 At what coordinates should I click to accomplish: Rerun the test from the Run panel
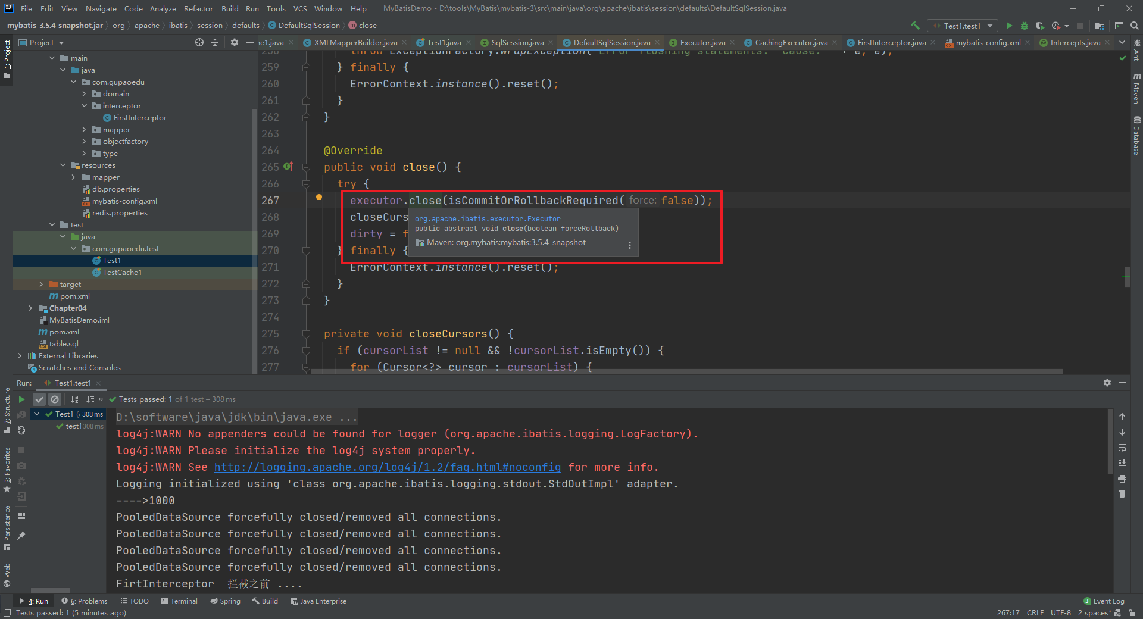[21, 399]
